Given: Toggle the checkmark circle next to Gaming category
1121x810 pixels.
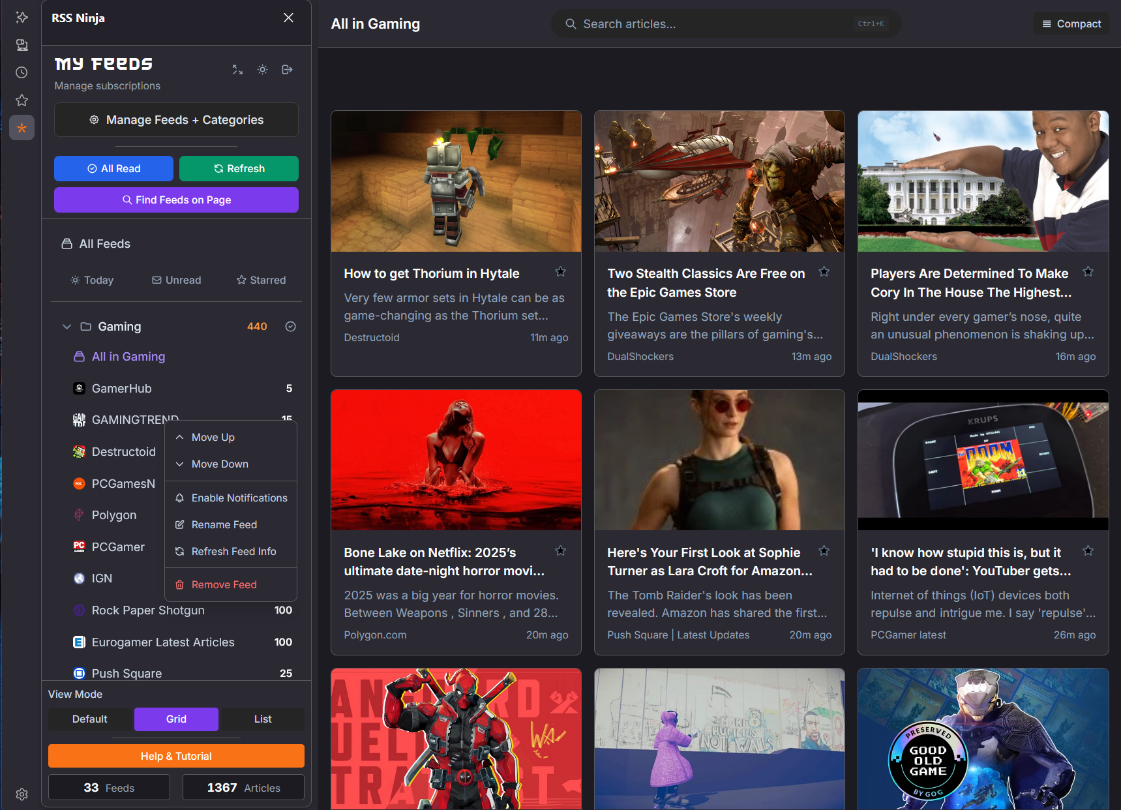Looking at the screenshot, I should click(290, 326).
